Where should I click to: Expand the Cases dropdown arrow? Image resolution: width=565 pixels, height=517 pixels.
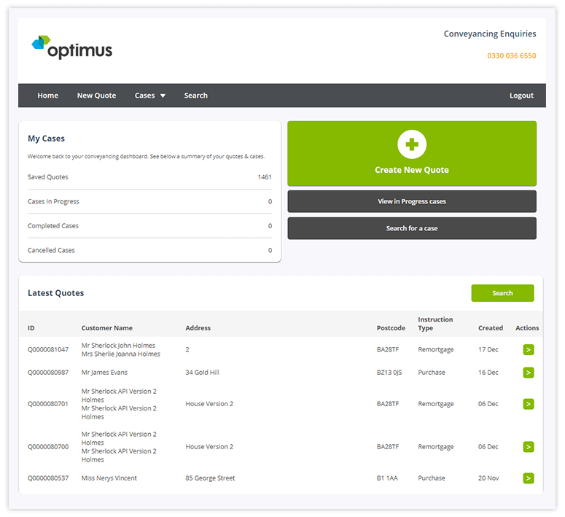tap(163, 96)
